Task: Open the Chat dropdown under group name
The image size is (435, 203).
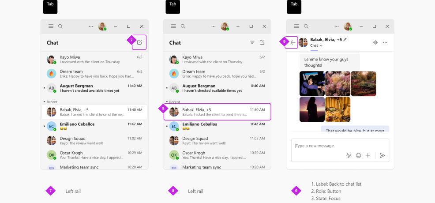Action: tap(316, 45)
